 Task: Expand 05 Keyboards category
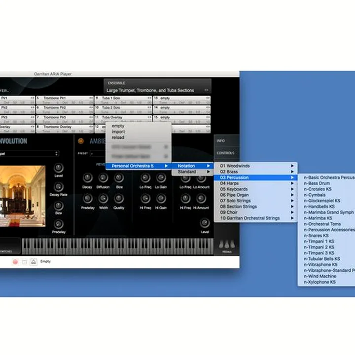pyautogui.click(x=255, y=189)
